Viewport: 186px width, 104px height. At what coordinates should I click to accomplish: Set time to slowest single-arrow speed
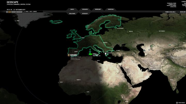pyautogui.click(x=7, y=12)
